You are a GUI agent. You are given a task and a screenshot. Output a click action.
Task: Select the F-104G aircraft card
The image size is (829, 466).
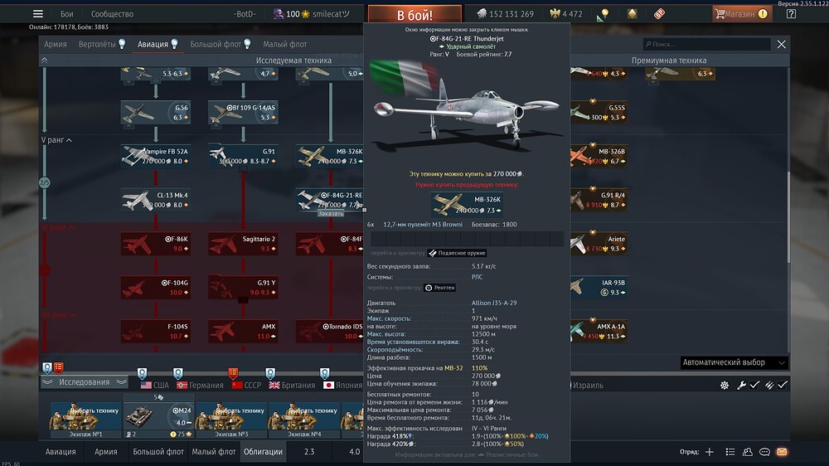point(156,288)
